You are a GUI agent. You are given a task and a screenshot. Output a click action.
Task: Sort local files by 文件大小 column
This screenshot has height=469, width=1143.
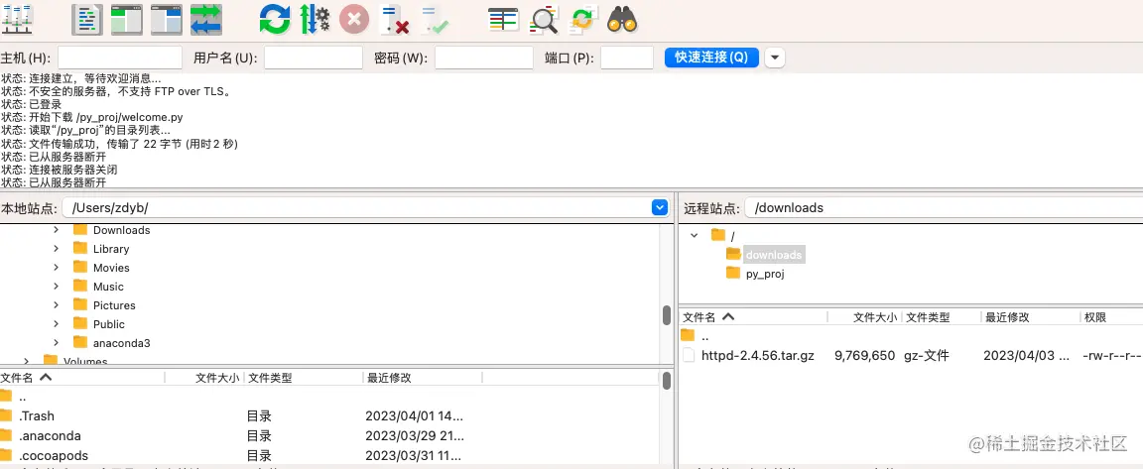click(x=205, y=378)
